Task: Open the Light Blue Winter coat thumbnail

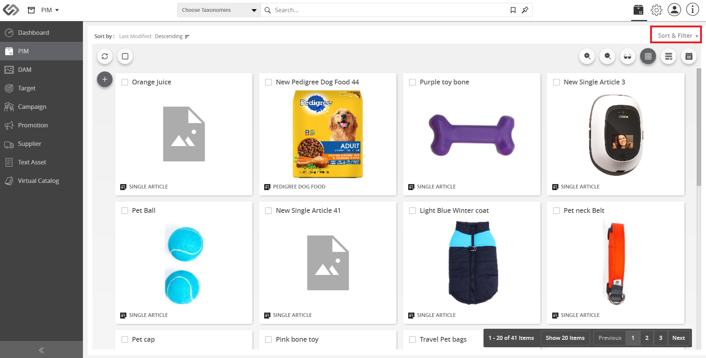Action: pyautogui.click(x=472, y=262)
